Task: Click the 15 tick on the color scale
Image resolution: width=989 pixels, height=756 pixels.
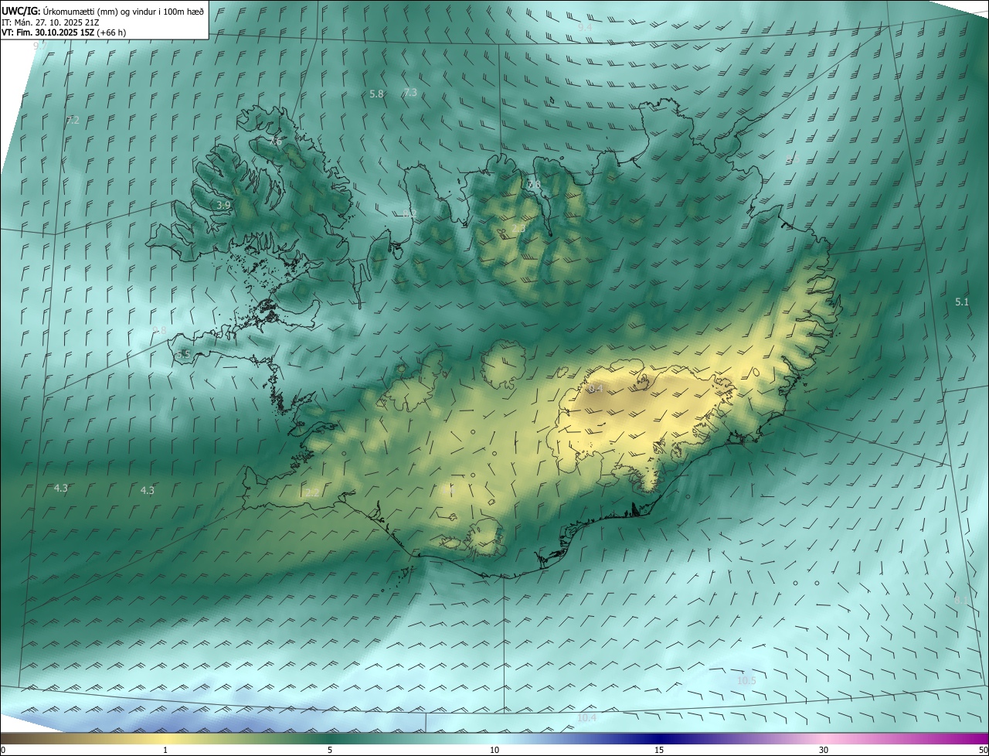Action: pyautogui.click(x=659, y=750)
